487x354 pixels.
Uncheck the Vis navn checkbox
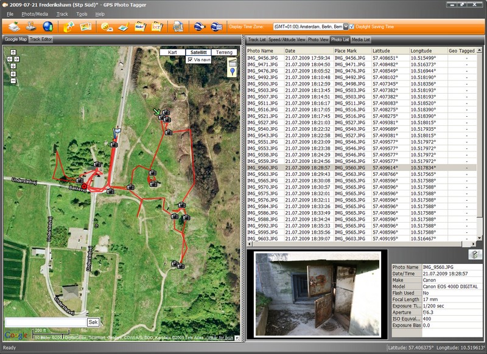pyautogui.click(x=190, y=60)
